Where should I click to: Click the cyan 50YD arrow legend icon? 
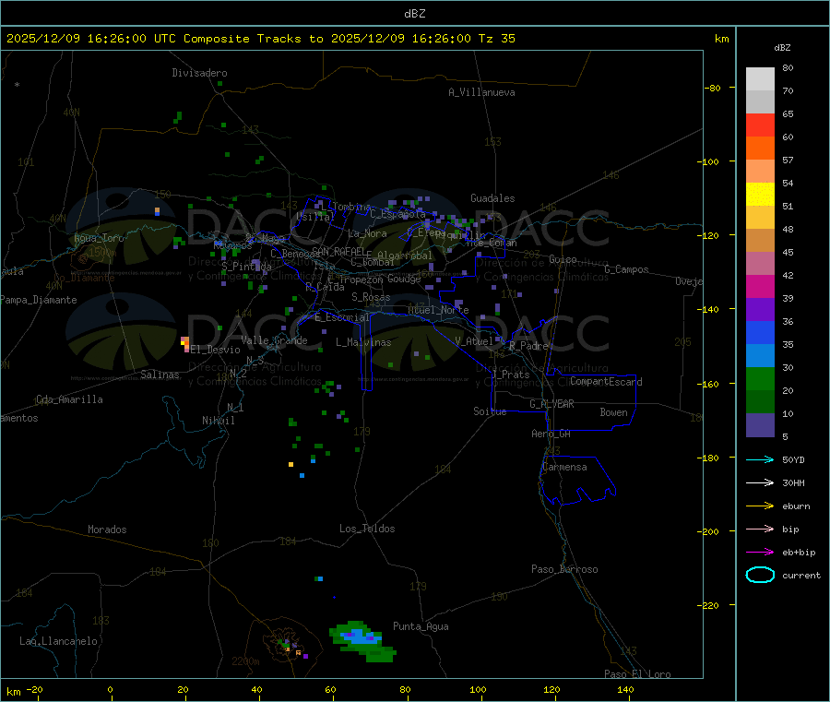[x=760, y=459]
